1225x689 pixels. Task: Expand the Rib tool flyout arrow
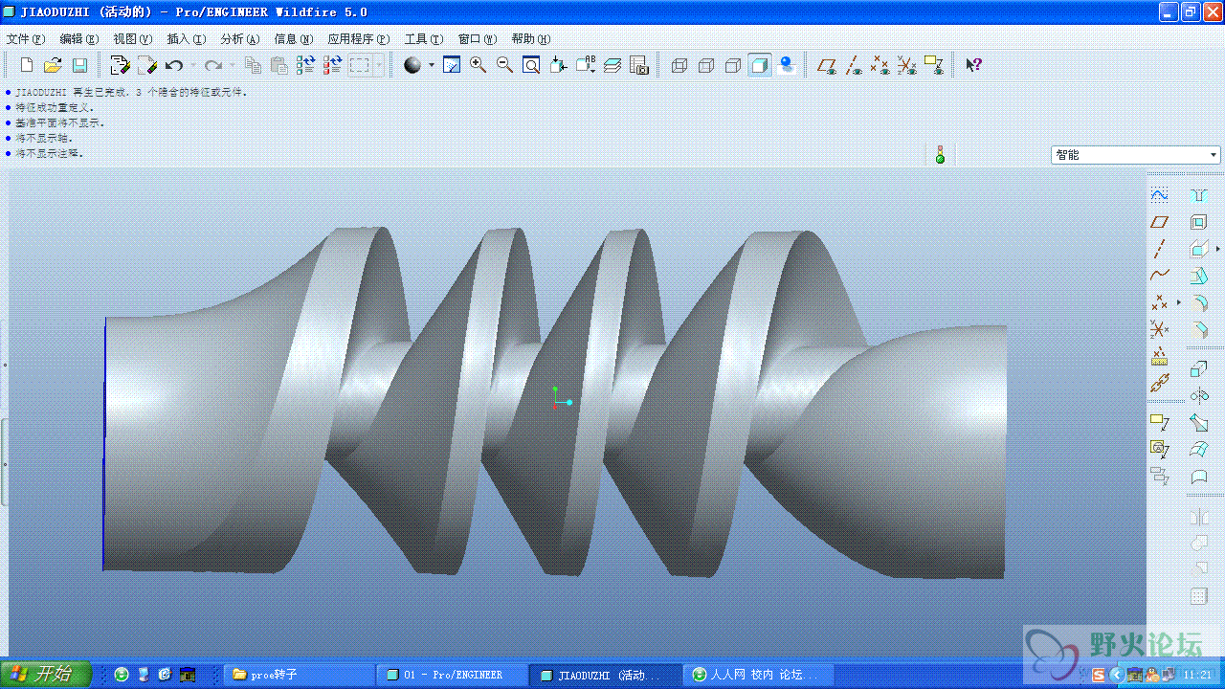coord(1218,250)
